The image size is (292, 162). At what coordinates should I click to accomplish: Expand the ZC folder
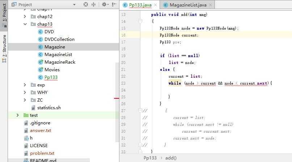25,100
